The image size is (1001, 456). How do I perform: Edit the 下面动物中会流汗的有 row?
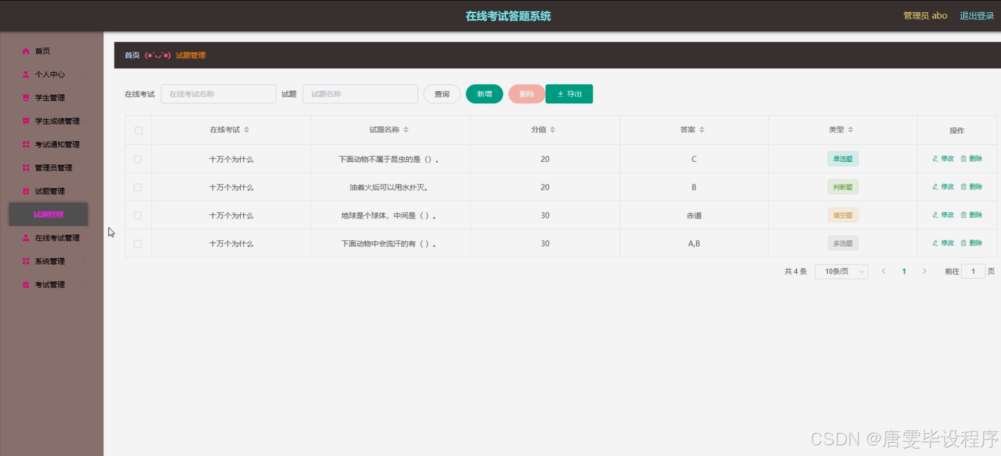tap(943, 243)
